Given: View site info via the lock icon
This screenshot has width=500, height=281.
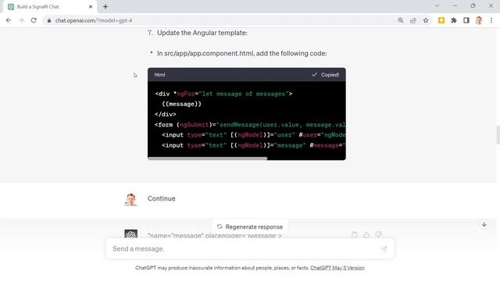Looking at the screenshot, I should point(49,20).
